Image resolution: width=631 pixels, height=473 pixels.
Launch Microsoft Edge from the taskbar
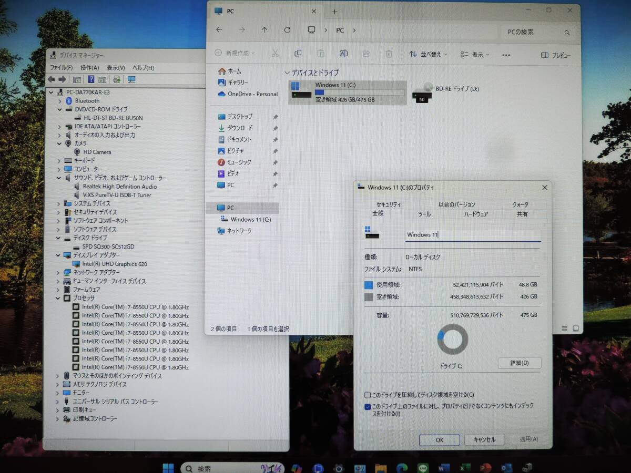coord(402,468)
